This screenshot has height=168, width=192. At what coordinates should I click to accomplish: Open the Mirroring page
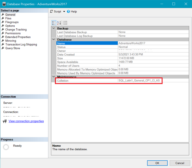[11, 41]
